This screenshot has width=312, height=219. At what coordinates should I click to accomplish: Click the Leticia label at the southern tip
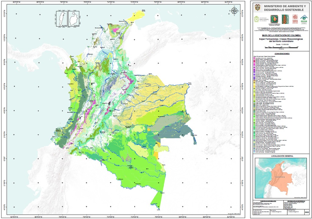(x=158, y=210)
